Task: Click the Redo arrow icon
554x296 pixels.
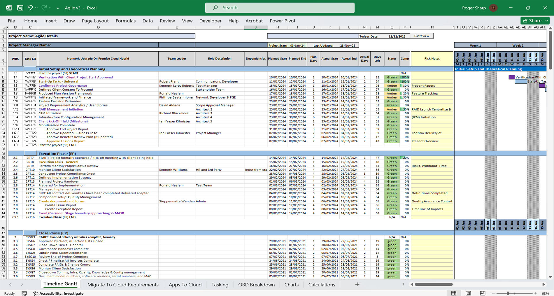Action: tap(44, 8)
